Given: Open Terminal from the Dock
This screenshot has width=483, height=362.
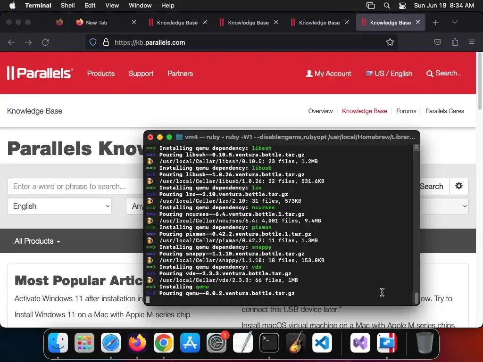Looking at the screenshot, I should tap(269, 343).
